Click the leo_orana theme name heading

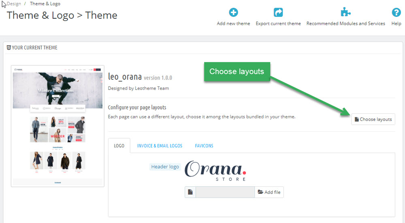pos(124,77)
